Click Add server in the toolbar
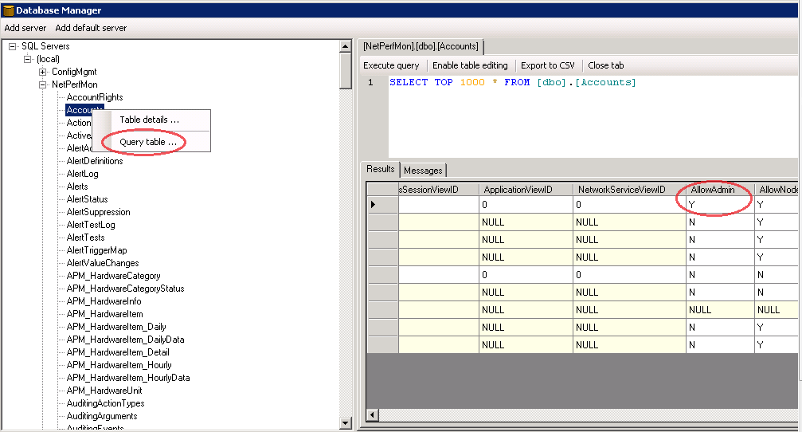The height and width of the screenshot is (432, 802). [x=25, y=28]
